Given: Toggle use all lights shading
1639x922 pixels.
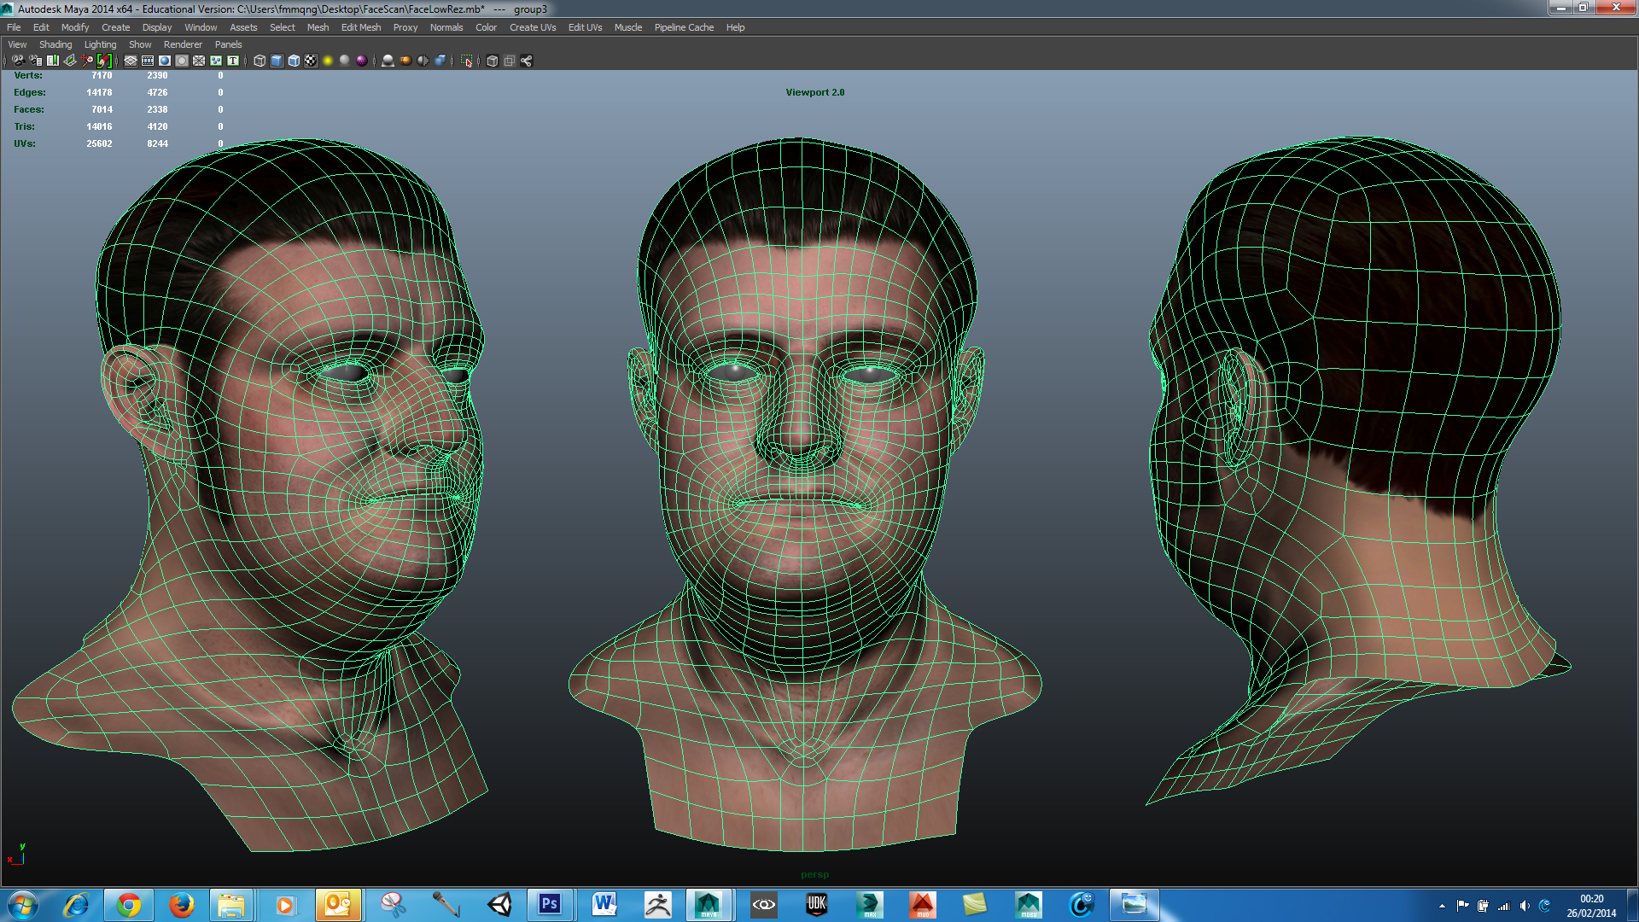Looking at the screenshot, I should click(x=327, y=60).
